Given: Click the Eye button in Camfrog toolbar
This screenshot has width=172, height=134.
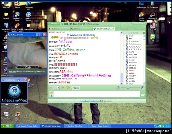Looking at the screenshot, I should [76, 88].
